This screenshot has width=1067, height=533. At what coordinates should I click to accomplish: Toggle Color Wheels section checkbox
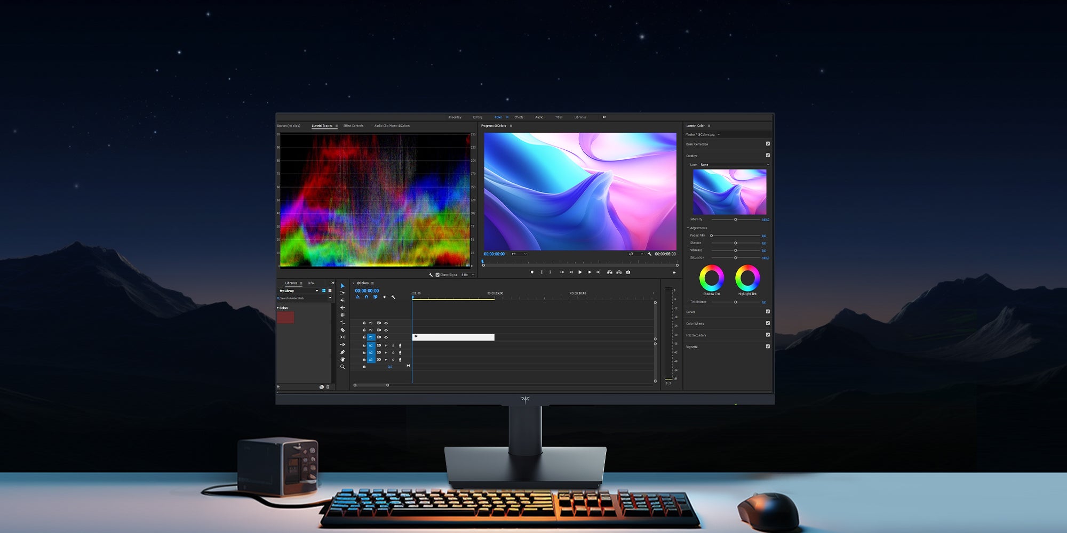(768, 323)
